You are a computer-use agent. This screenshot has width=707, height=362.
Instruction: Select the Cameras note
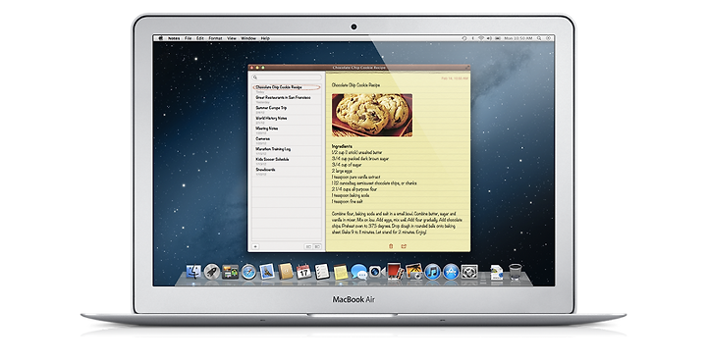287,140
